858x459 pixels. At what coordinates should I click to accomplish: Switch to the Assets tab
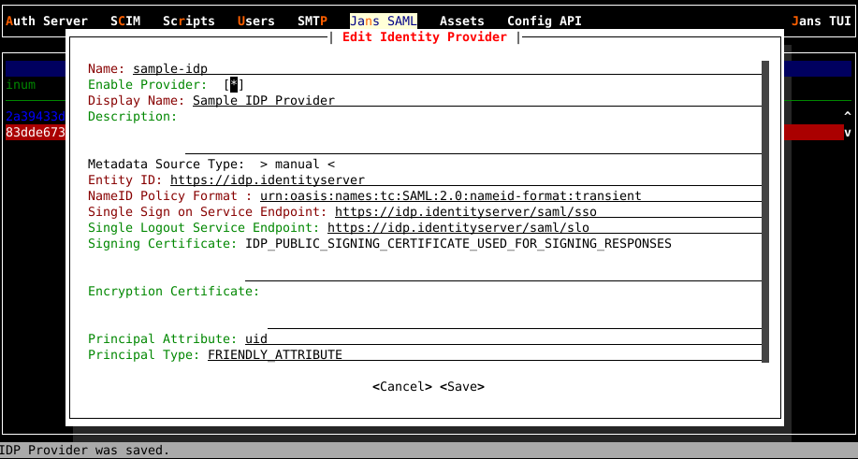[461, 21]
